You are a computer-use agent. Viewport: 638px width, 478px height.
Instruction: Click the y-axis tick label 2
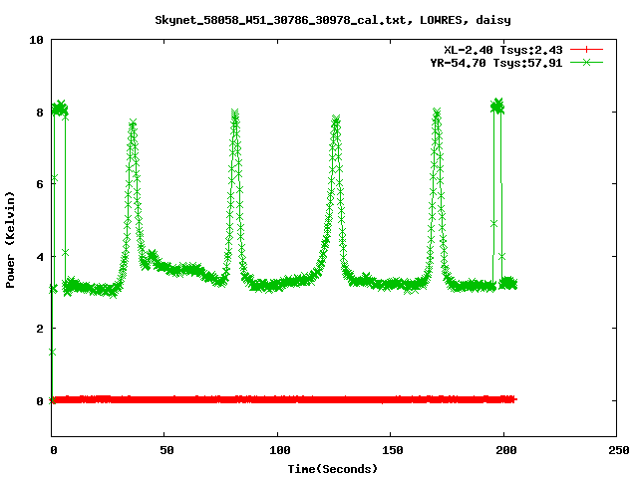pyautogui.click(x=40, y=329)
